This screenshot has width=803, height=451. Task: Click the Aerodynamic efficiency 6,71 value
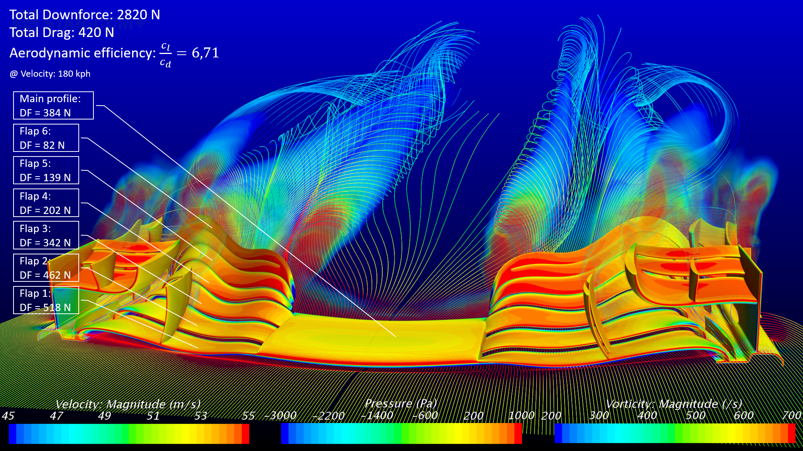(x=205, y=53)
